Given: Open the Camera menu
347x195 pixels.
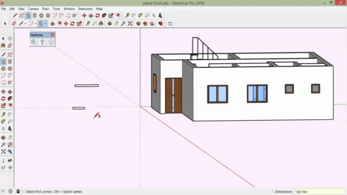Looking at the screenshot, I should pos(33,9).
